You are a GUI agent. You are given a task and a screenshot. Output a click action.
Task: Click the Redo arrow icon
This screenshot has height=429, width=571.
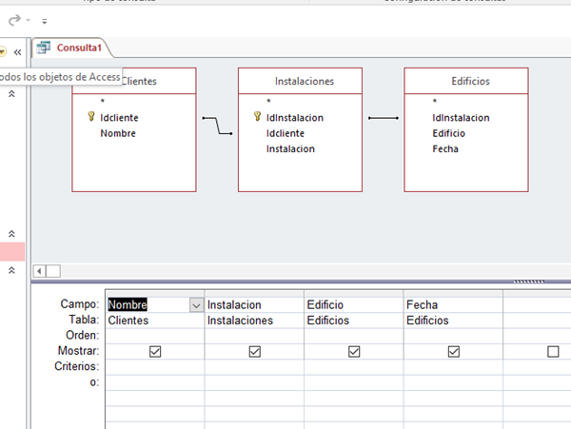point(14,20)
